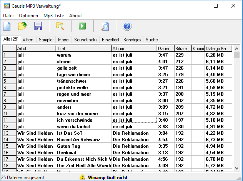This screenshot has height=181, width=243.
Task: Open the Mp3-Liste menu
Action: tap(54, 16)
